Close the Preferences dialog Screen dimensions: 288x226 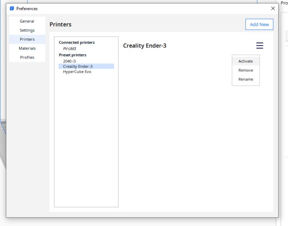(273, 8)
